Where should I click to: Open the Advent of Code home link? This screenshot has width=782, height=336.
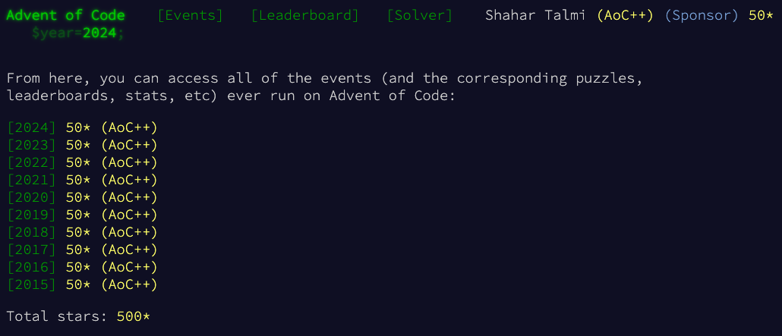66,15
